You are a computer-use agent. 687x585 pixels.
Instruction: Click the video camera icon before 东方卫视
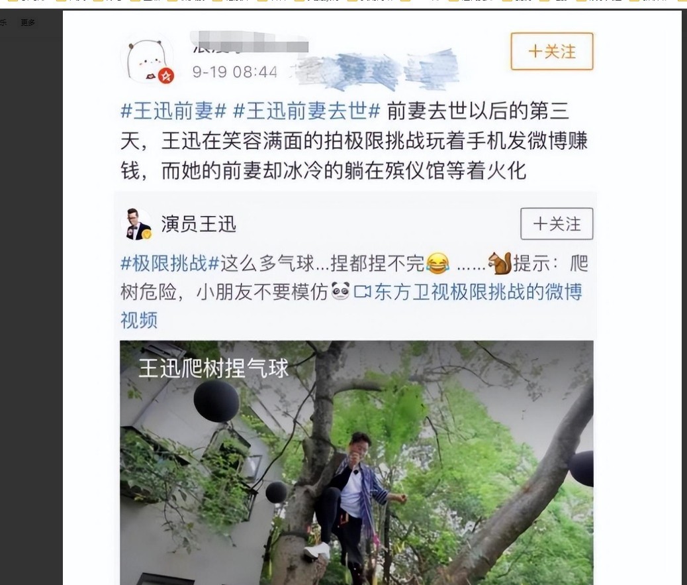coord(362,292)
